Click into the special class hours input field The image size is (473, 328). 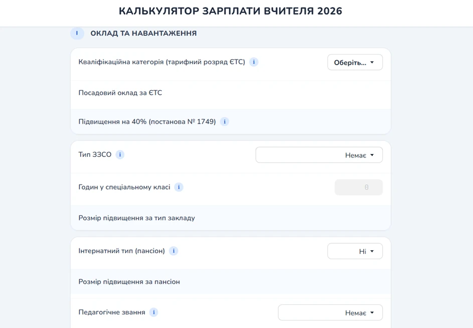[358, 187]
